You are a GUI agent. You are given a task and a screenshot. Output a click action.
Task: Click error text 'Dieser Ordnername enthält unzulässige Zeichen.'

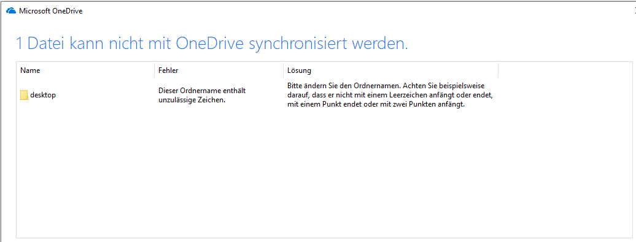point(202,96)
